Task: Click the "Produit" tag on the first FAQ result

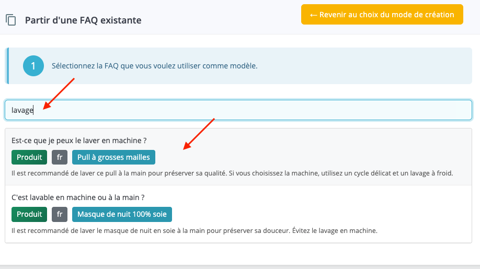Action: point(29,157)
